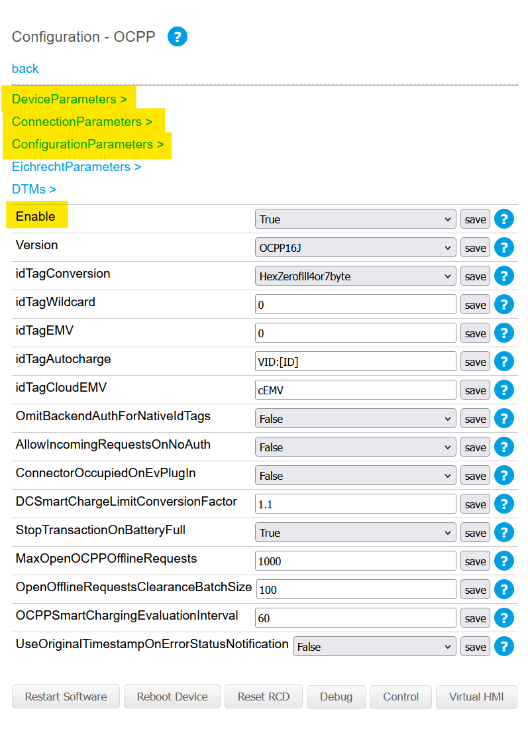Screen dimensions: 528x729
Task: Open the Debug page button
Action: coord(337,697)
